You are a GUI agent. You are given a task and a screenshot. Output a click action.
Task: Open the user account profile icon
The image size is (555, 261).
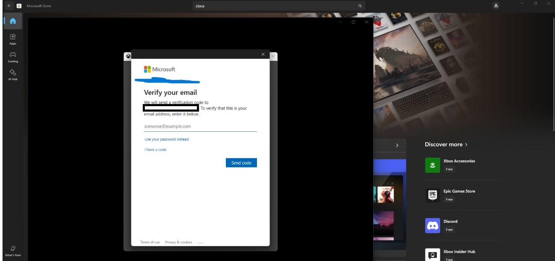[x=495, y=5]
